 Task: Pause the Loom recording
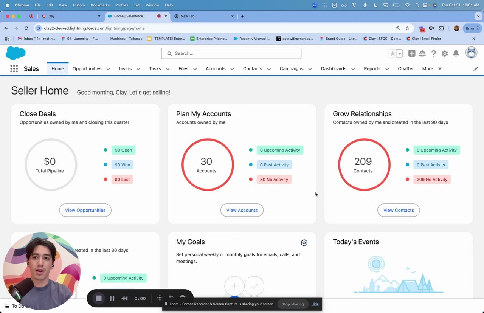pos(112,298)
